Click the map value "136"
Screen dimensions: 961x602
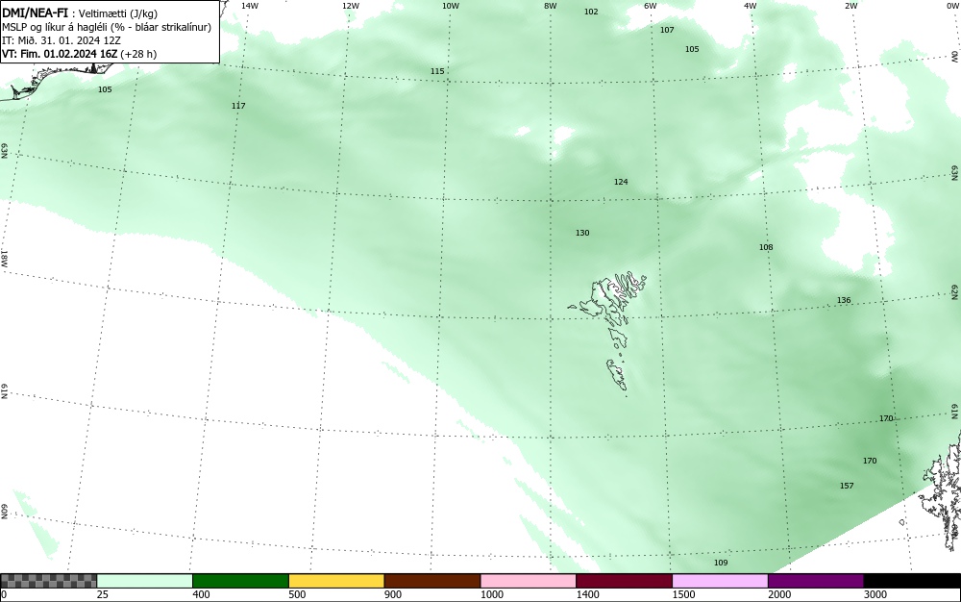(844, 300)
